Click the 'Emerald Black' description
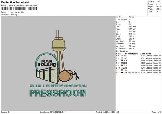The height and width of the screenshot is (114, 162). coord(134,73)
